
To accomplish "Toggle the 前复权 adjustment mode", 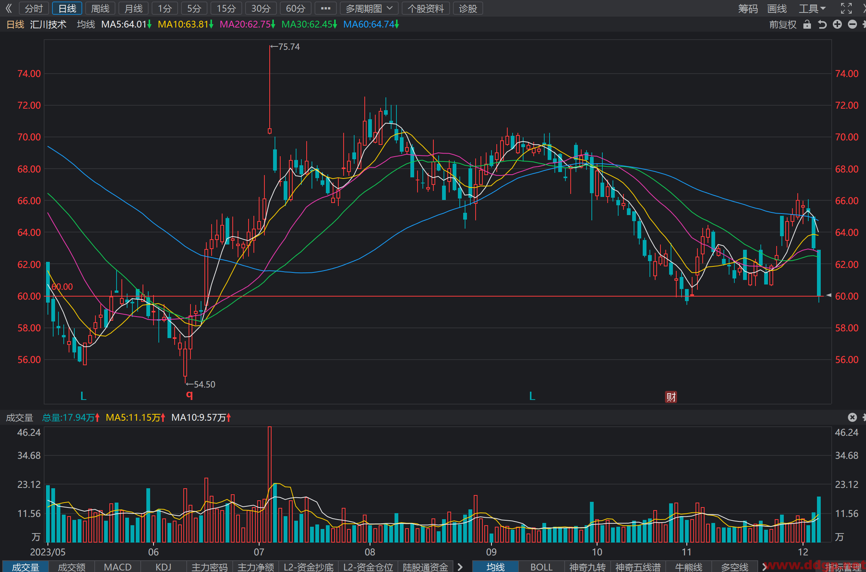I will [x=783, y=25].
